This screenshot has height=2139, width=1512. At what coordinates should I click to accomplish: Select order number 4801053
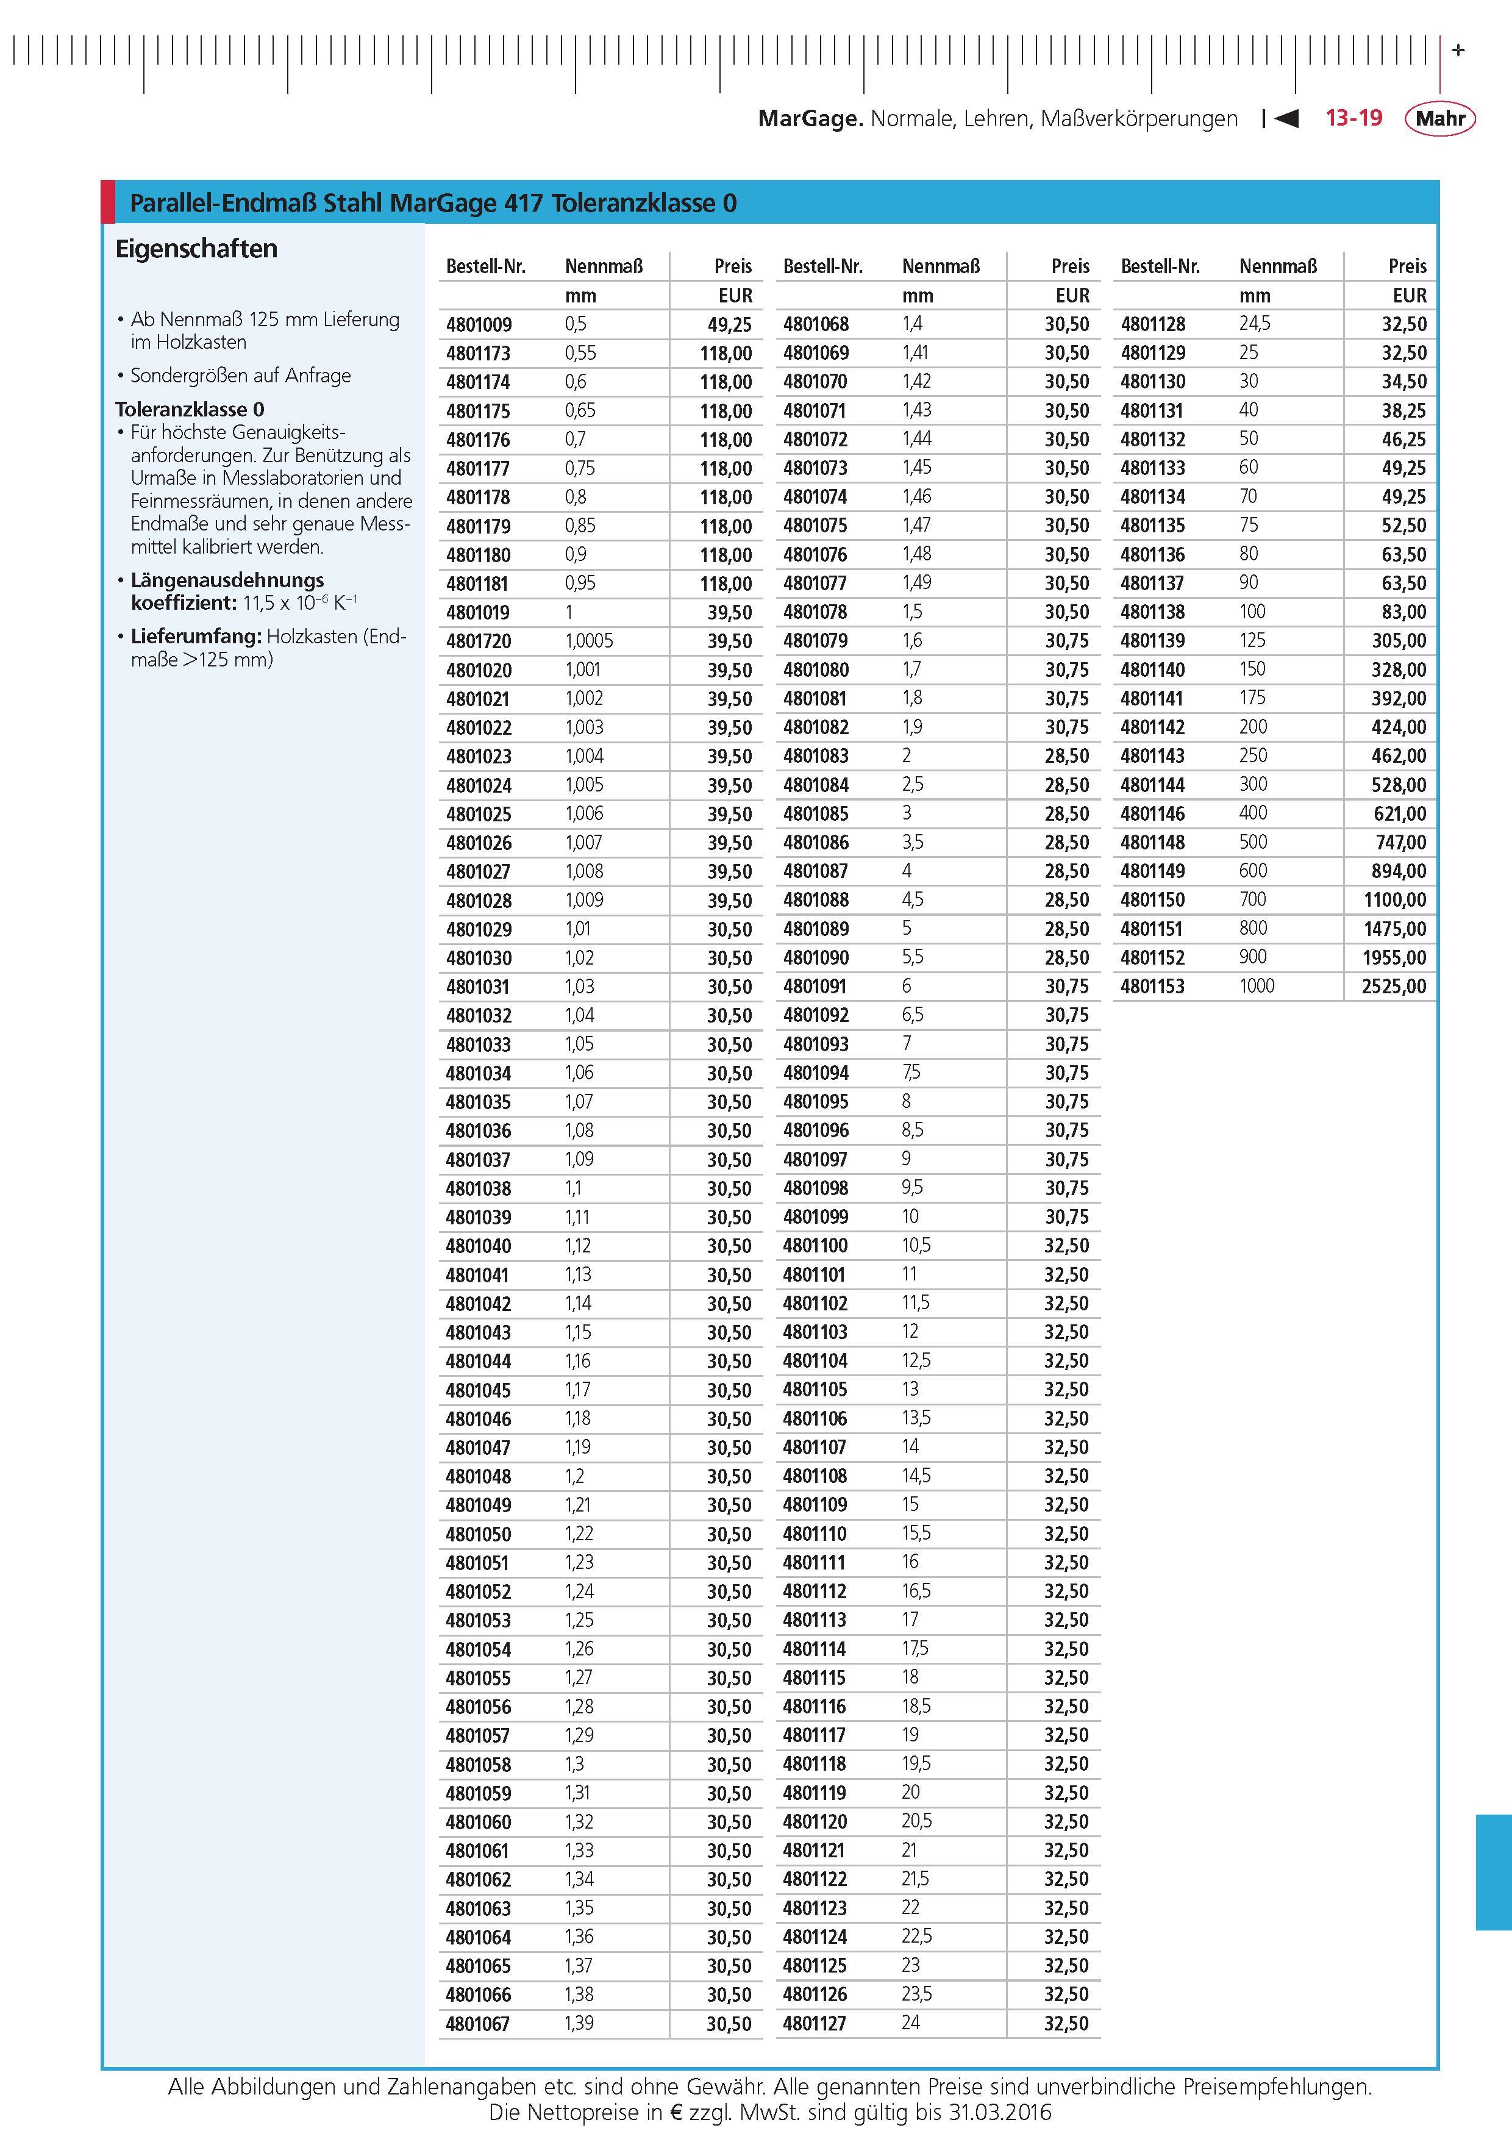pyautogui.click(x=479, y=1621)
